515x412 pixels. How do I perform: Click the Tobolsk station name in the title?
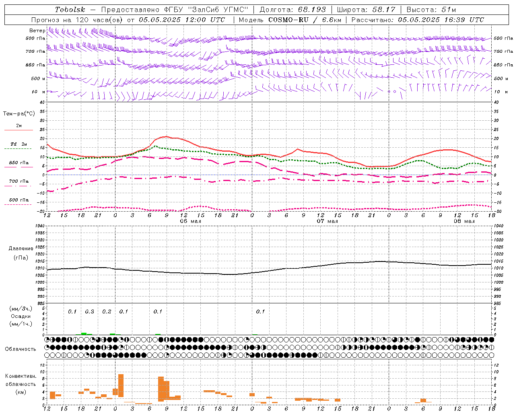70,10
